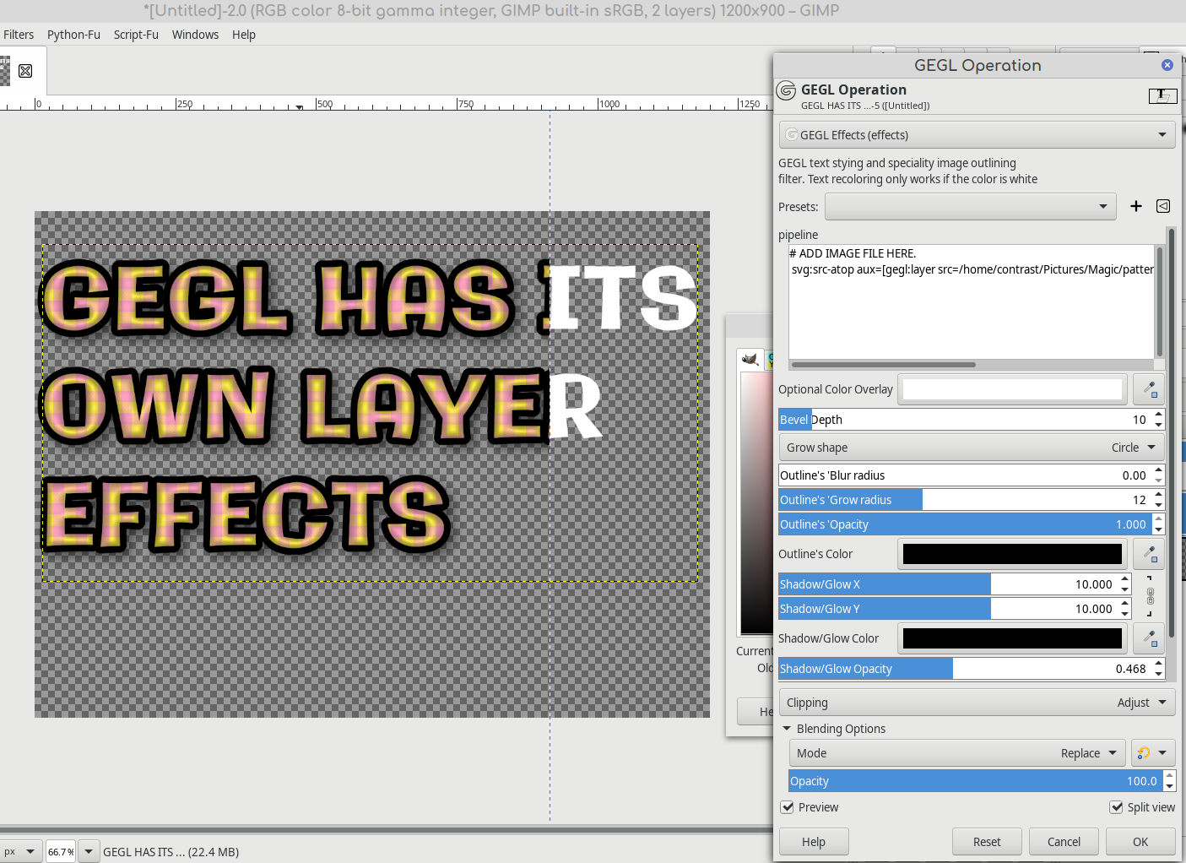
Task: Open the Help menu in the menu bar
Action: tap(244, 35)
